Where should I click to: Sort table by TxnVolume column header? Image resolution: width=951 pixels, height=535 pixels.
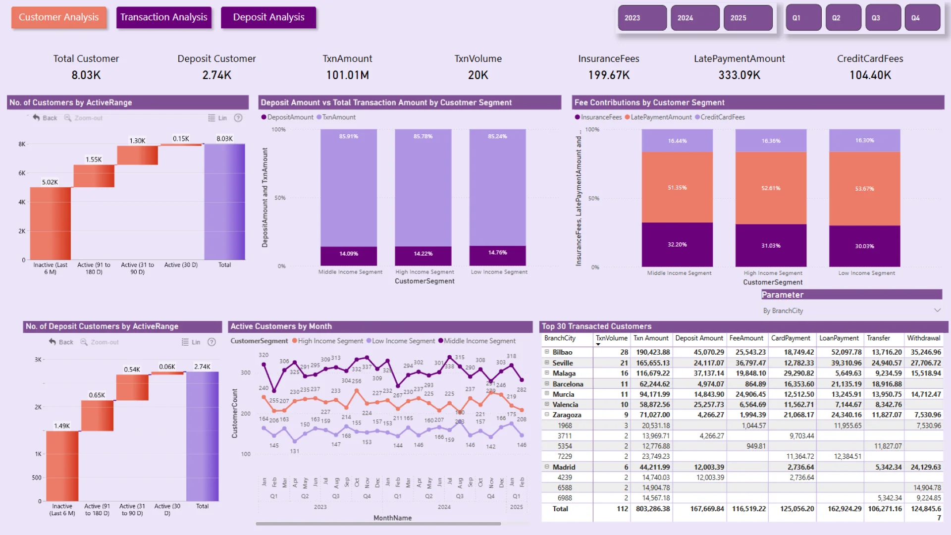point(611,338)
